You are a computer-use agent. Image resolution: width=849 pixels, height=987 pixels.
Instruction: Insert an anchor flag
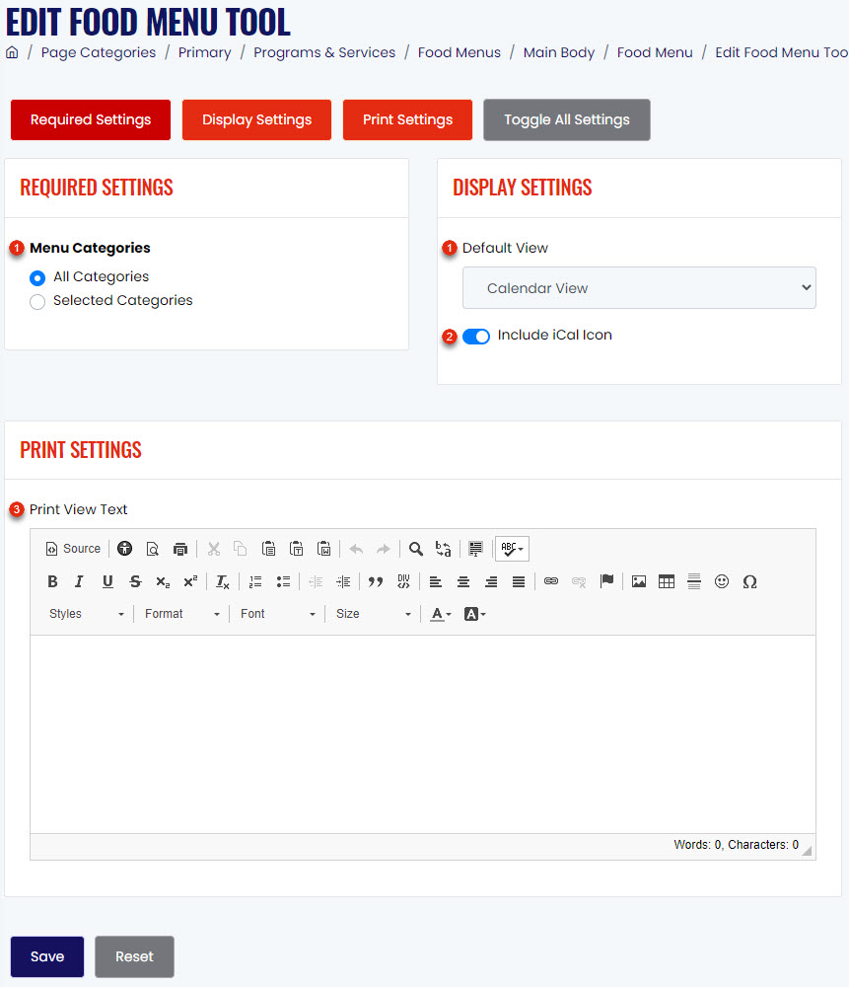pyautogui.click(x=606, y=581)
